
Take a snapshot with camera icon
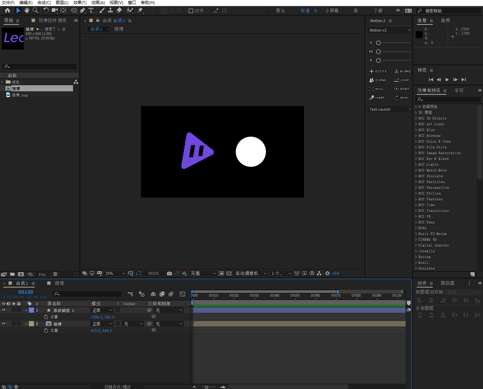click(x=169, y=274)
